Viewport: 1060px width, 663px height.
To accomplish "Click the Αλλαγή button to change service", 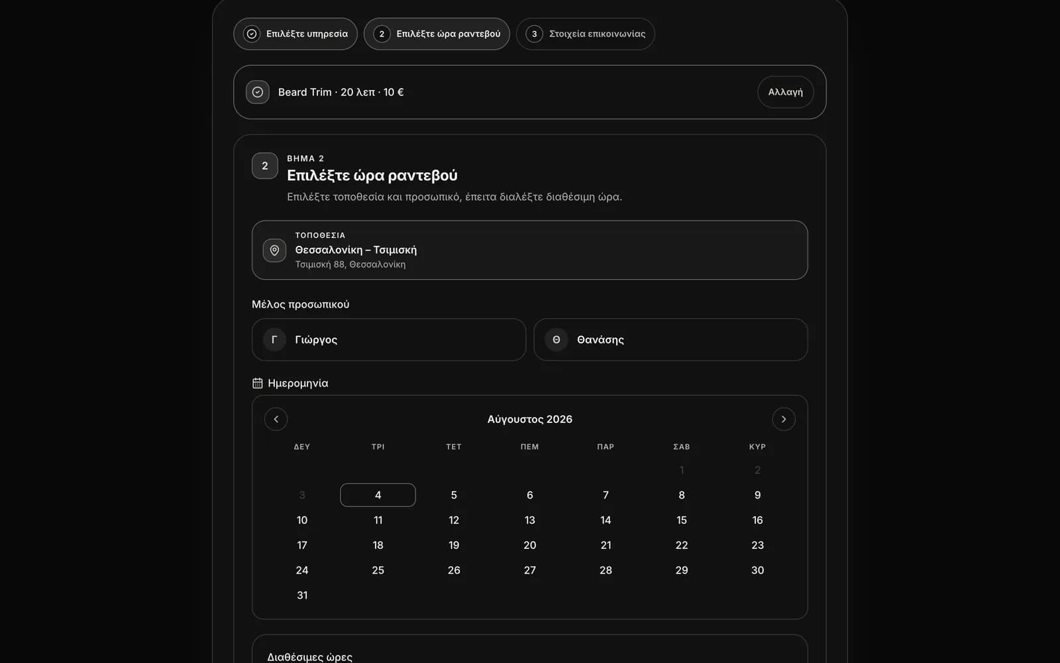I will click(x=786, y=92).
